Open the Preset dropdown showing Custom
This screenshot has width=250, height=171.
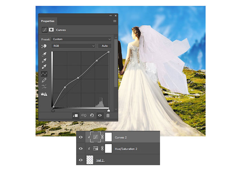click(x=81, y=39)
